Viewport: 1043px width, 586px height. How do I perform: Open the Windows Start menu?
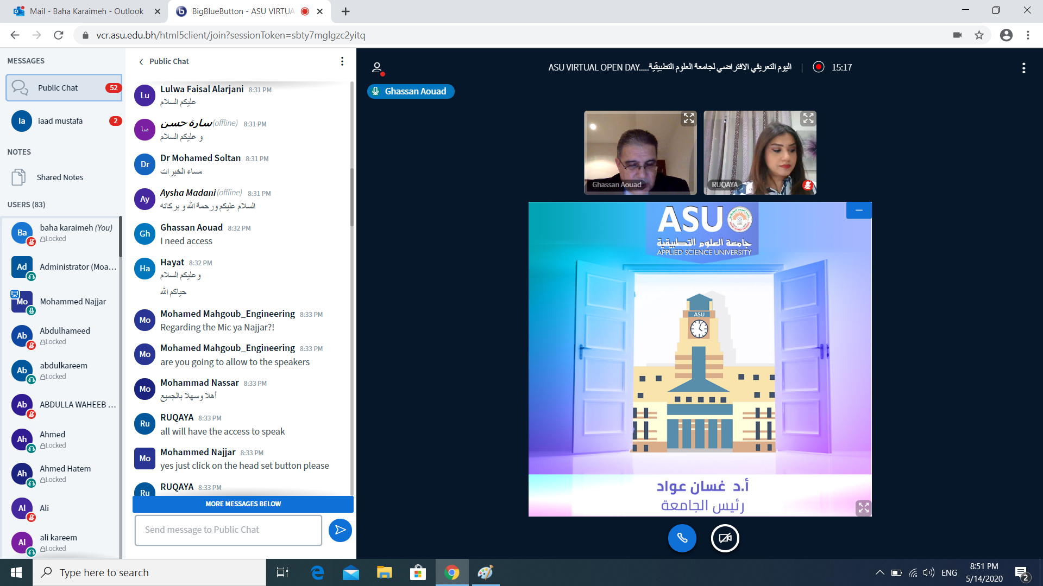click(x=16, y=572)
